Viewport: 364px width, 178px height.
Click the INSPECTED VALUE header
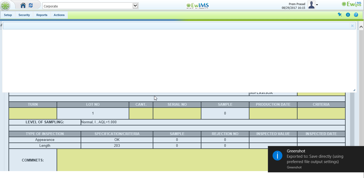[x=273, y=134]
